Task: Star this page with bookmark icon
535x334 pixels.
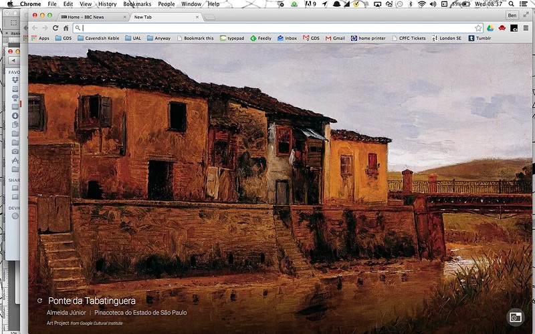Action: click(x=478, y=28)
